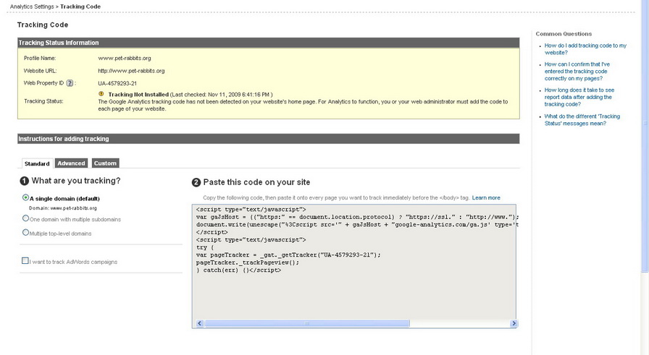Click the Common Questions heading
The height and width of the screenshot is (355, 649).
pyautogui.click(x=564, y=34)
